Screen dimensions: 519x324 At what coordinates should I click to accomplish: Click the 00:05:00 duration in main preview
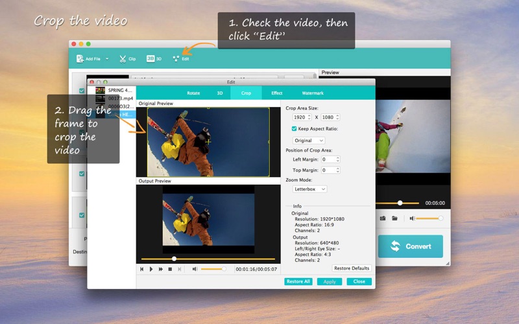click(435, 203)
